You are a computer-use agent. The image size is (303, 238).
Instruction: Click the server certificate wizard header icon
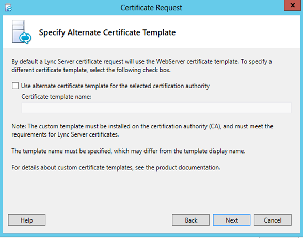pyautogui.click(x=21, y=32)
